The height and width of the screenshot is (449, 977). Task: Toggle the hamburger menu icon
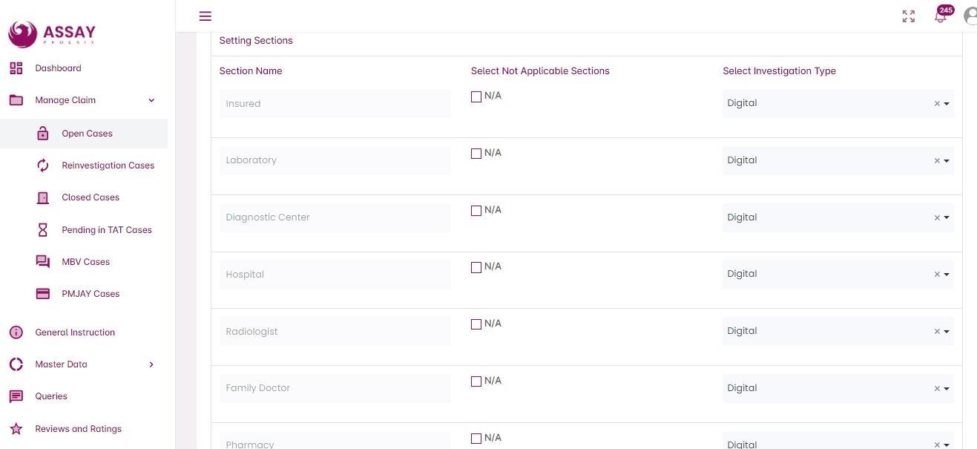[205, 16]
